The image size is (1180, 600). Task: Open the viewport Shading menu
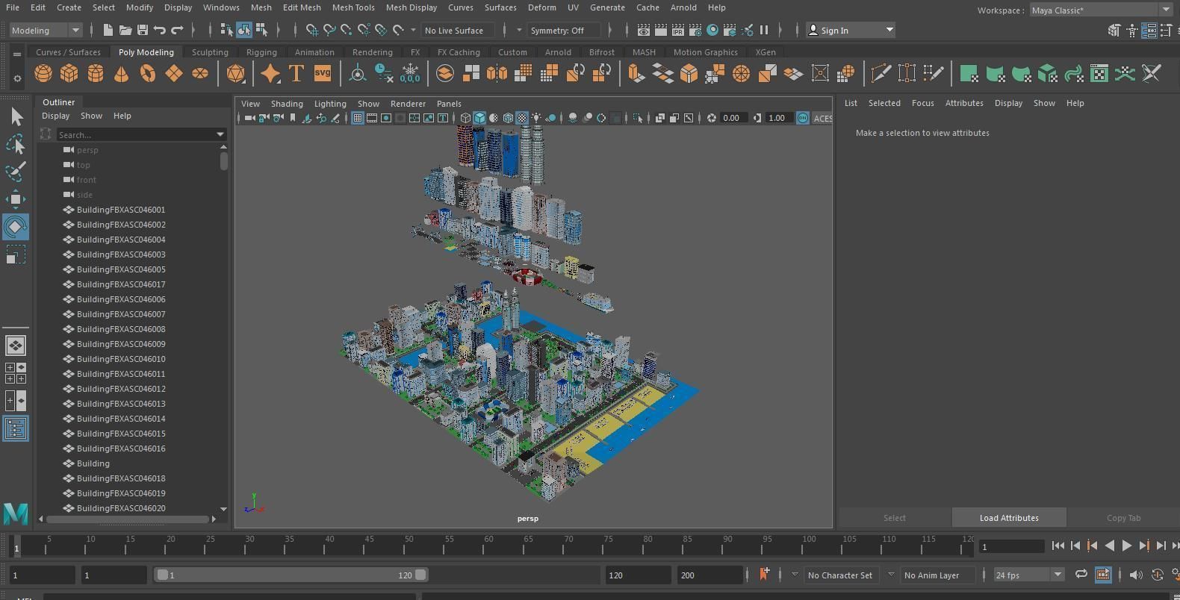[x=287, y=104]
